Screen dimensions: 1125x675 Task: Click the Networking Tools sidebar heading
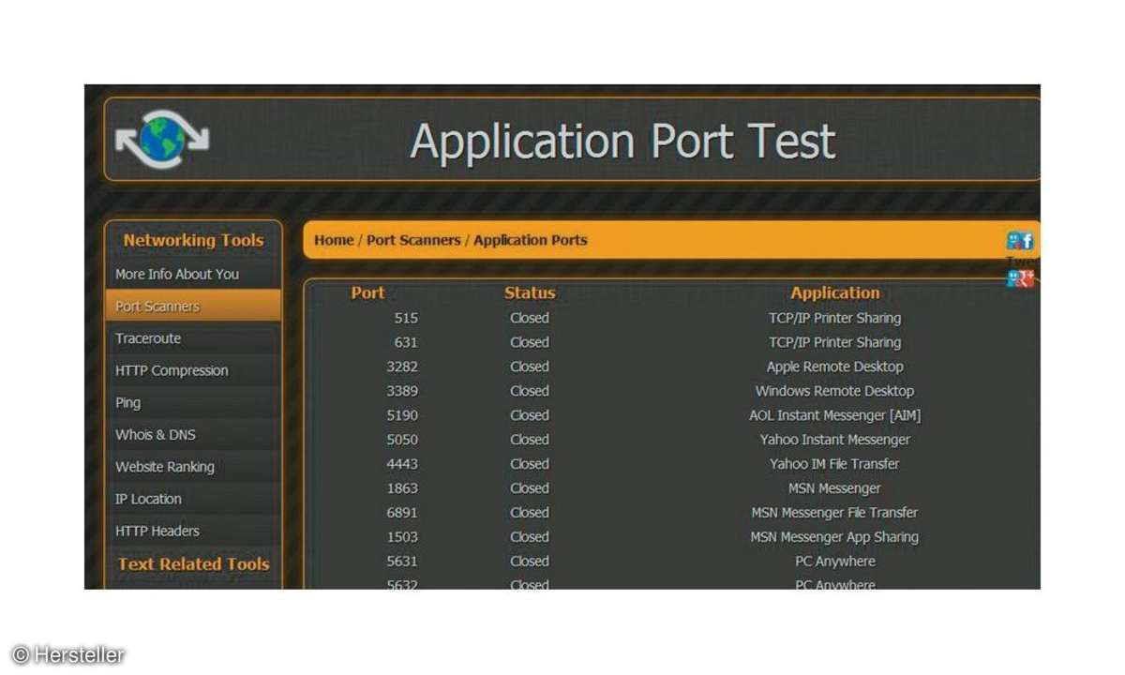[x=194, y=240]
